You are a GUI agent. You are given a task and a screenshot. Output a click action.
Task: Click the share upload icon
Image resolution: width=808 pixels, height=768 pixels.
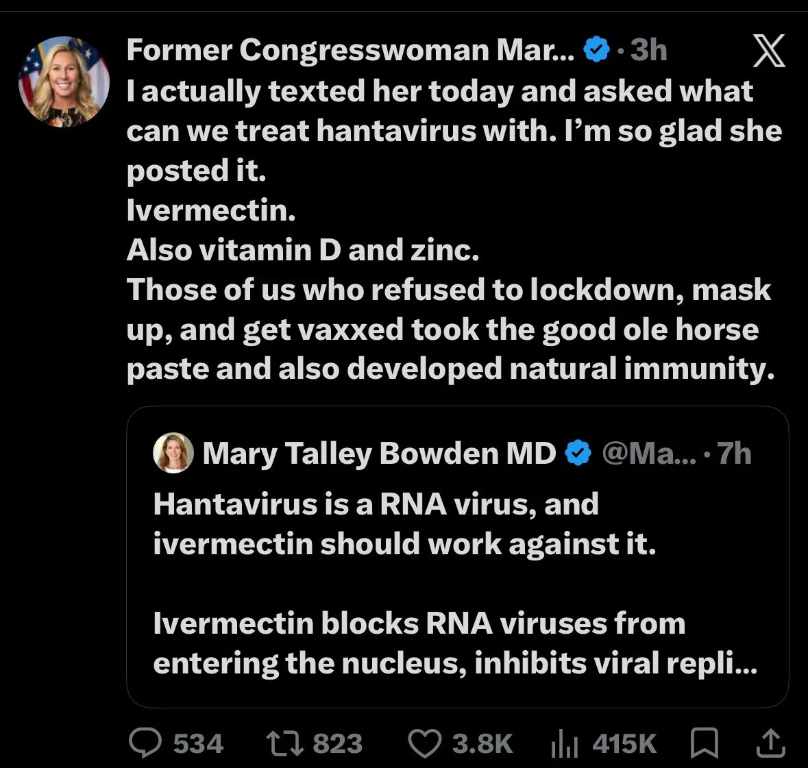(x=770, y=743)
